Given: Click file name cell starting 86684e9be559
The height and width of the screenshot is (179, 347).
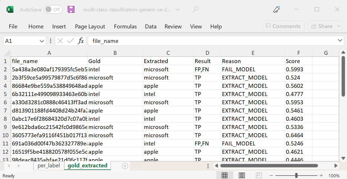Looking at the screenshot, I should [x=49, y=86].
